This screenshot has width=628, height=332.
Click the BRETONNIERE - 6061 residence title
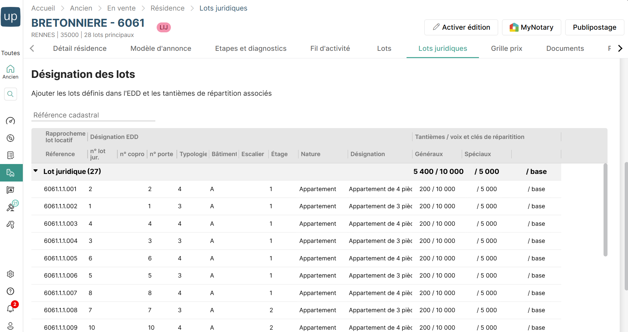(x=88, y=23)
